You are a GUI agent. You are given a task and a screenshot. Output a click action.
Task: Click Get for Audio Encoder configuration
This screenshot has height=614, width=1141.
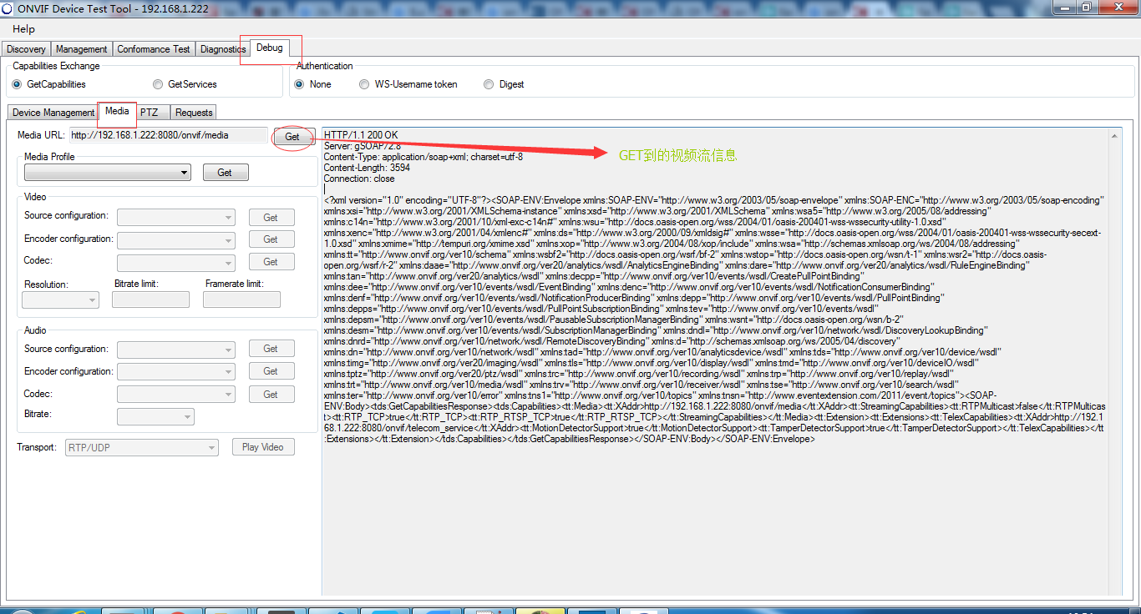(x=271, y=371)
